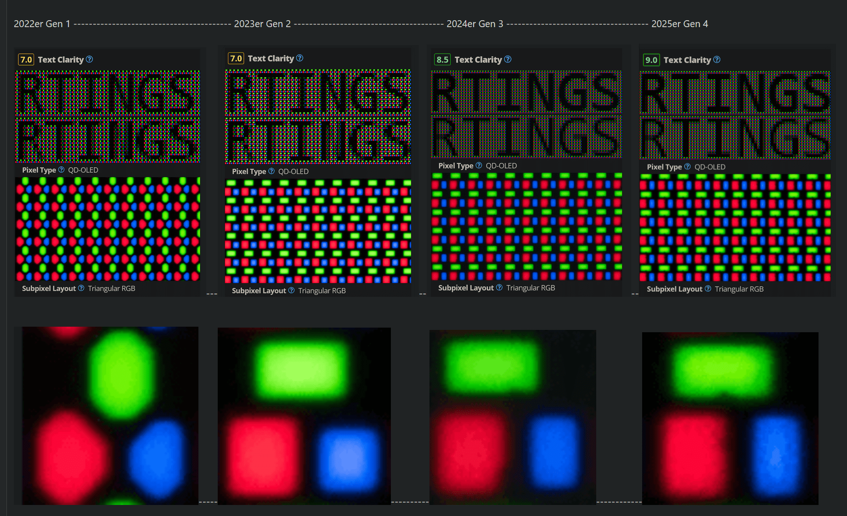Open Gen 2 RTINGS text clarity photo
847x516 pixels.
pyautogui.click(x=318, y=117)
